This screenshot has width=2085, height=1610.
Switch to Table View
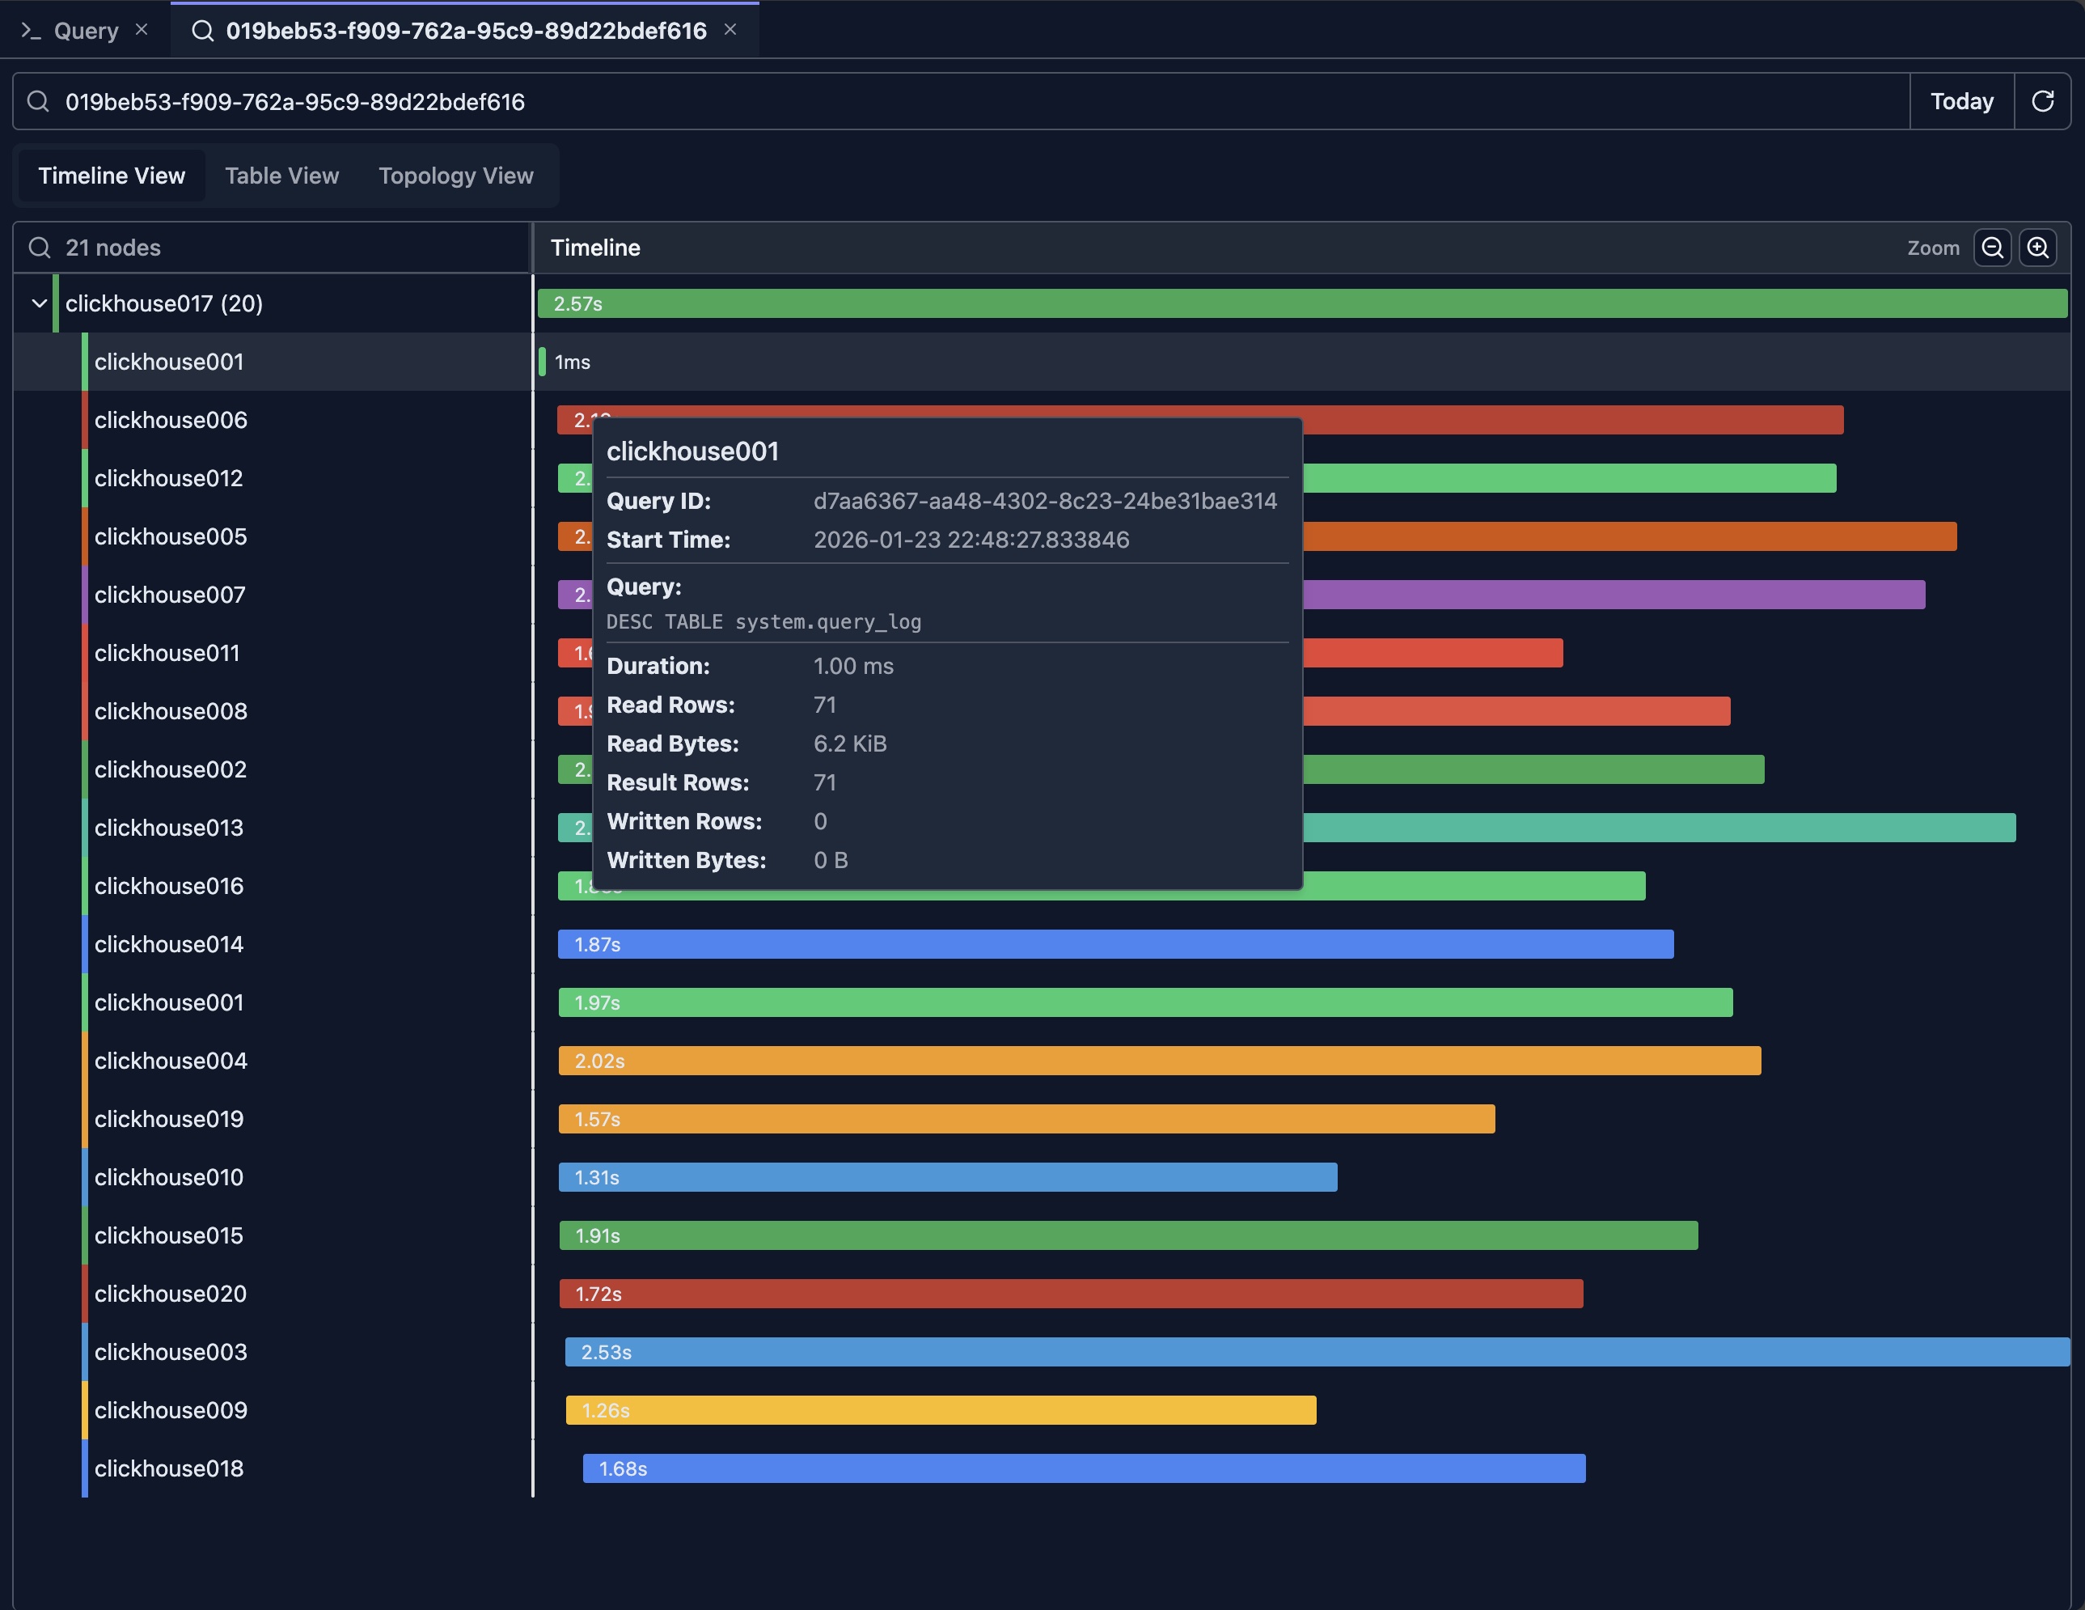pos(281,175)
